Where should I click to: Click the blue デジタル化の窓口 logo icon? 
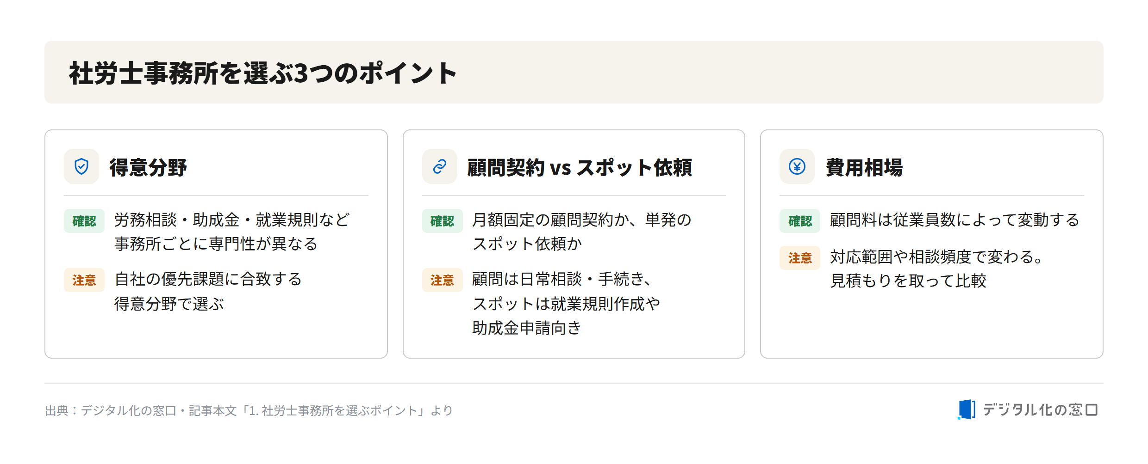(967, 409)
